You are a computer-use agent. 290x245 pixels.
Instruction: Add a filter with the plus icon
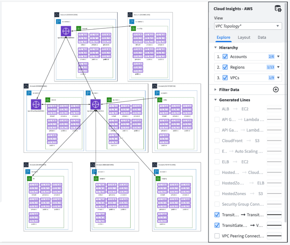point(276,90)
